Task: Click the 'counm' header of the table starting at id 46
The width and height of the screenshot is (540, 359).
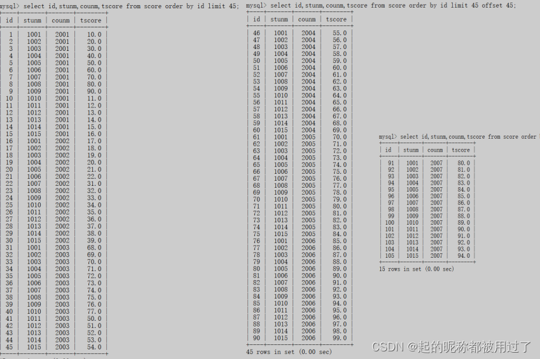Action: tap(307, 19)
